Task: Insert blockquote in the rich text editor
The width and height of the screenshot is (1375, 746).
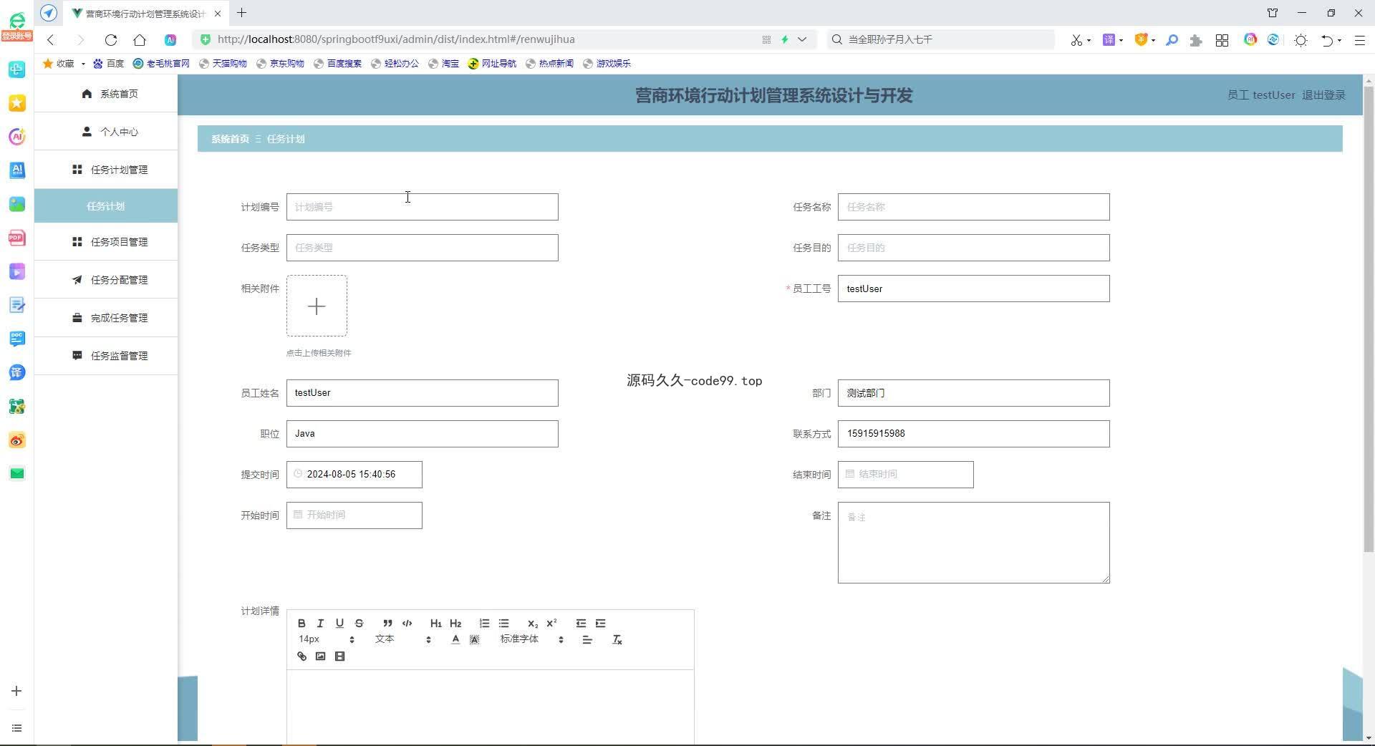Action: pyautogui.click(x=387, y=624)
